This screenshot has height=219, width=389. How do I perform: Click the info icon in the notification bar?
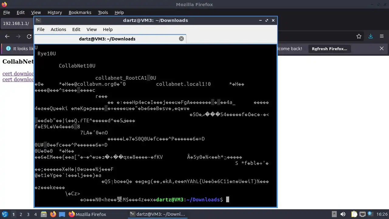point(8,49)
